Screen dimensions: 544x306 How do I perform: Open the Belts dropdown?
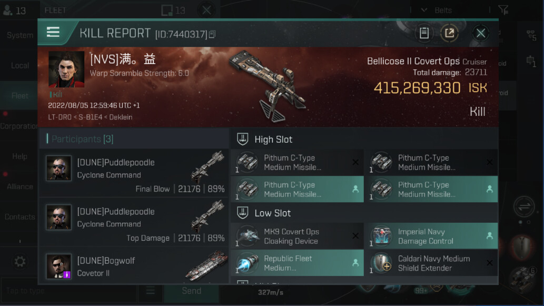coord(438,10)
